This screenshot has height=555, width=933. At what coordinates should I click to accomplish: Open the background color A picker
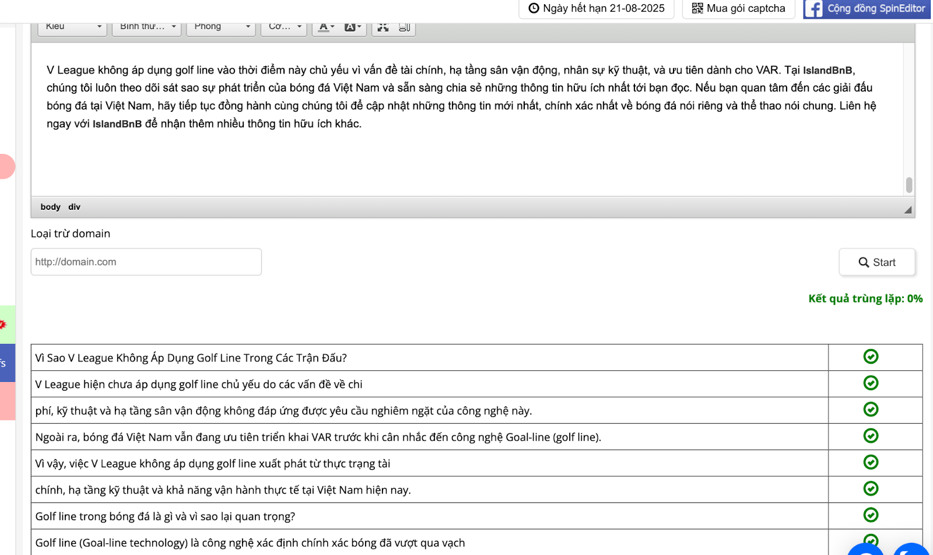click(353, 27)
